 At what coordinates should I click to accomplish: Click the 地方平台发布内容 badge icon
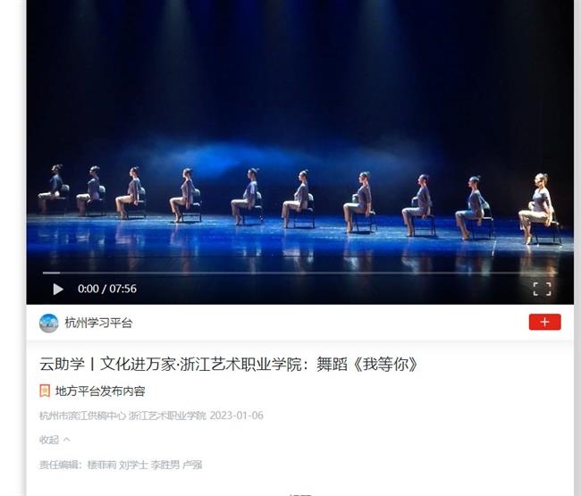(x=45, y=391)
